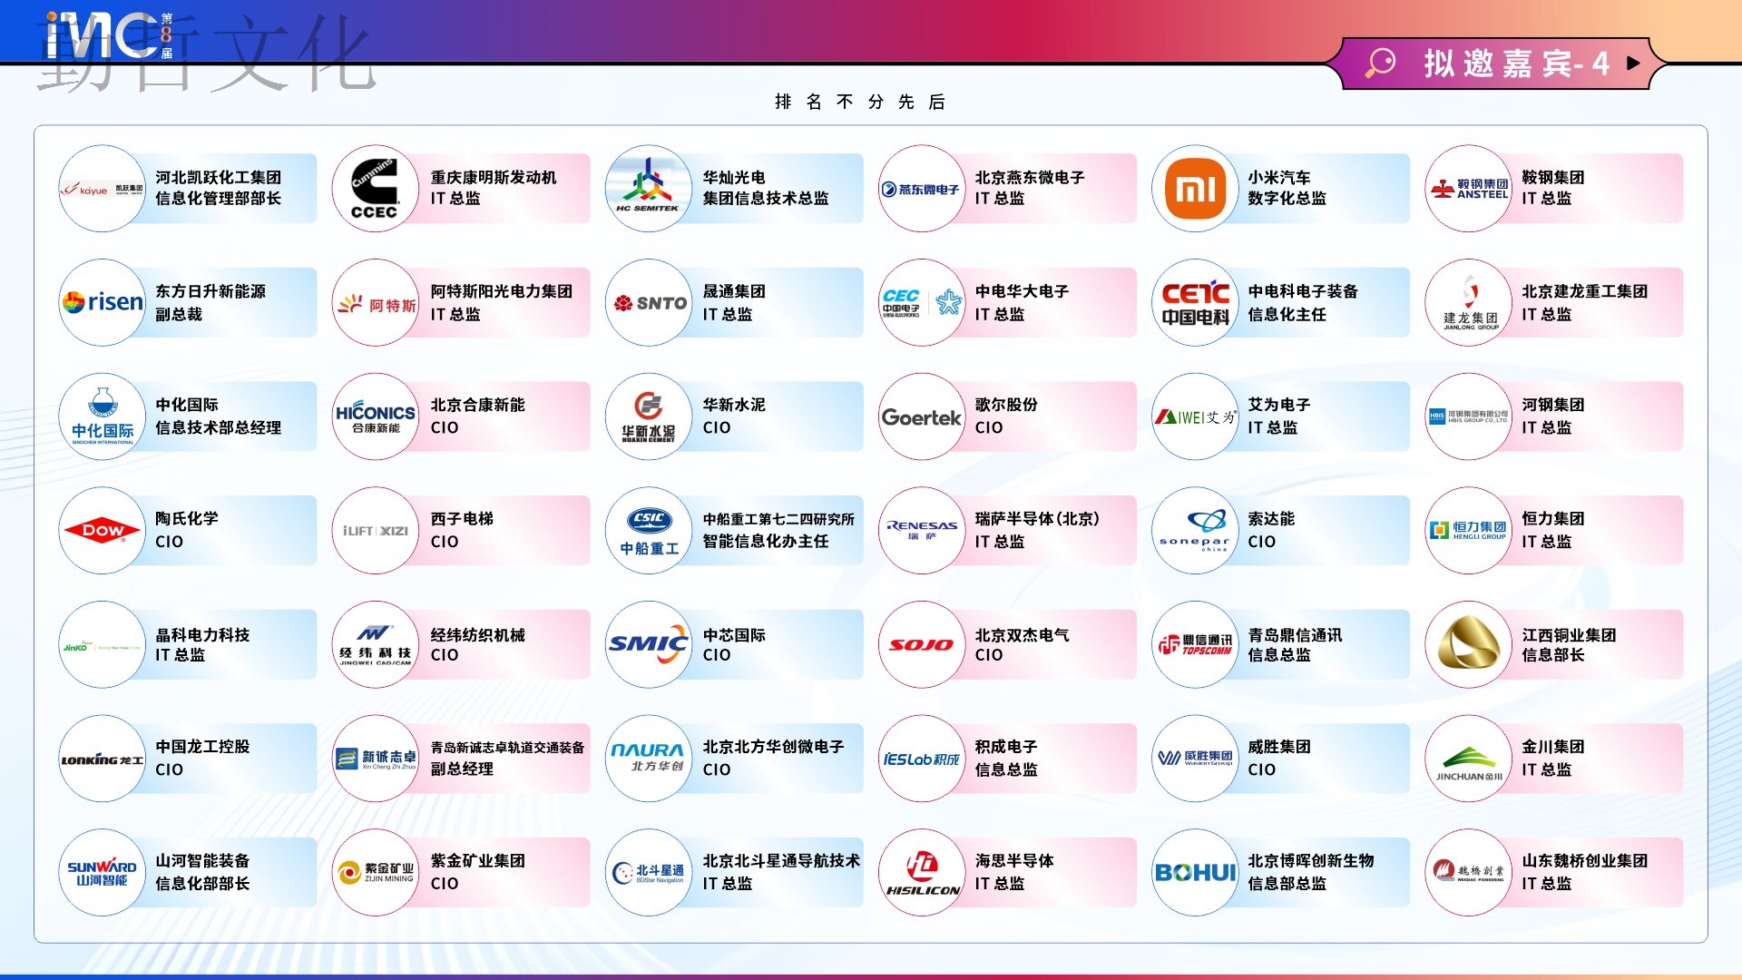Select the text 北京建龙重工集团
The image size is (1742, 980).
click(1584, 291)
